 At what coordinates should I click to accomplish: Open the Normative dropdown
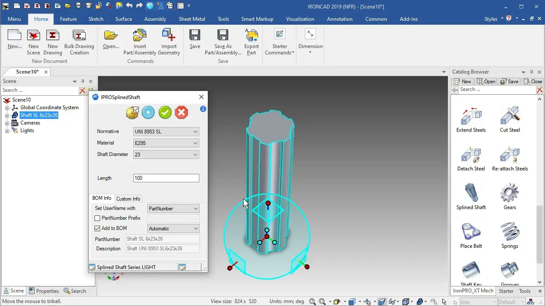point(166,132)
